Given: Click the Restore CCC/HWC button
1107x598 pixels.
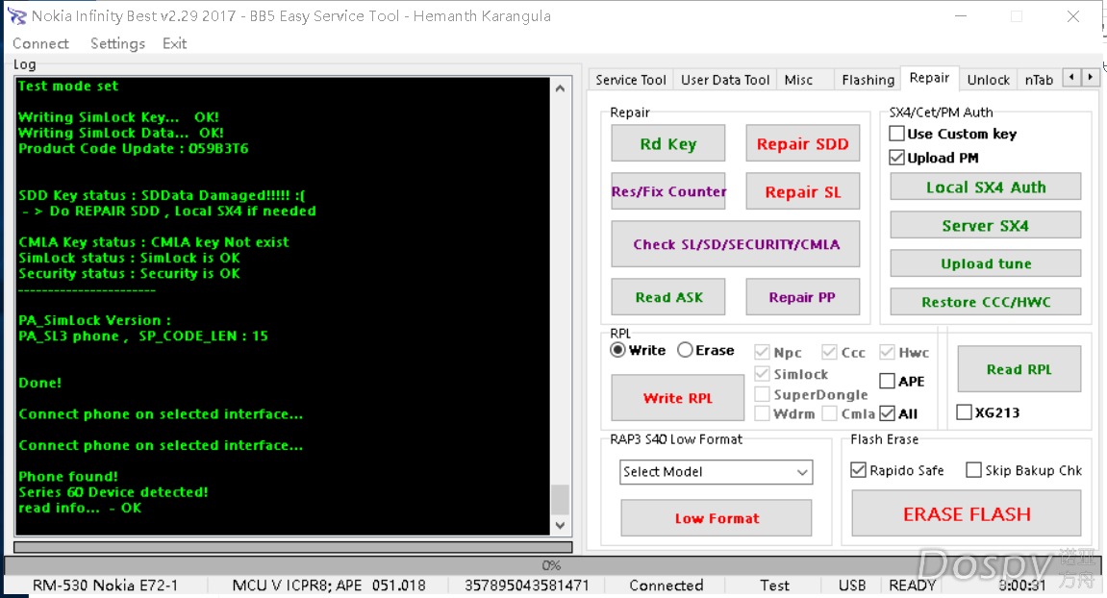Looking at the screenshot, I should pyautogui.click(x=986, y=302).
